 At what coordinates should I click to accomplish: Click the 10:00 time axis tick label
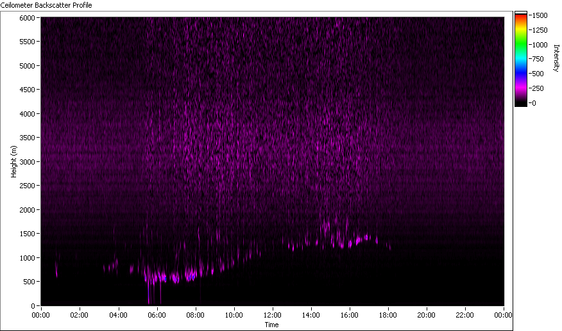(x=234, y=315)
